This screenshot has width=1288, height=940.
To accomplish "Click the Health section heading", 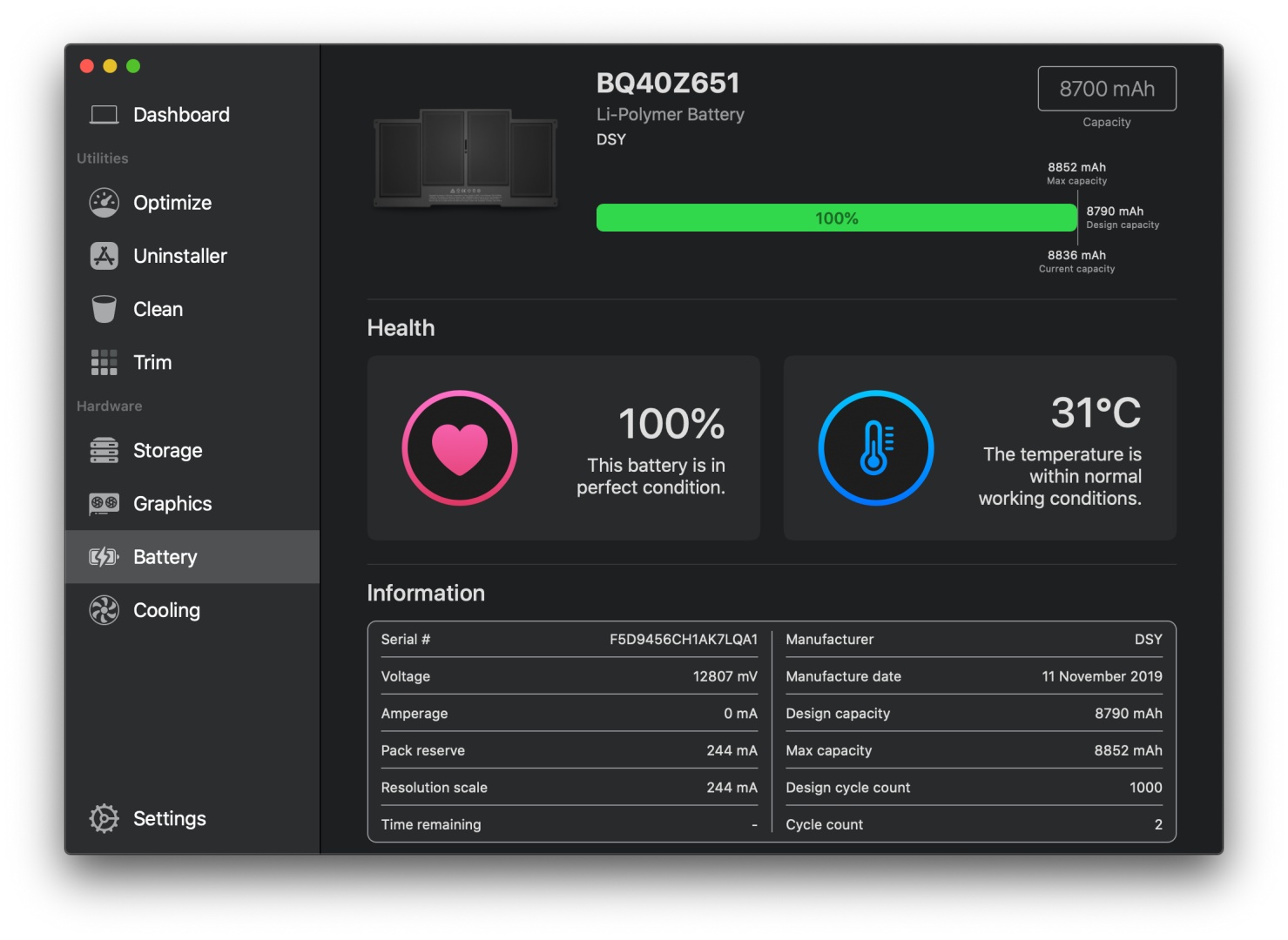I will (x=401, y=328).
